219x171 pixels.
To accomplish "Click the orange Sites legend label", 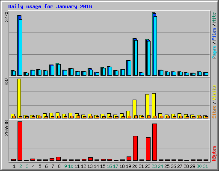I will pyautogui.click(x=214, y=112).
